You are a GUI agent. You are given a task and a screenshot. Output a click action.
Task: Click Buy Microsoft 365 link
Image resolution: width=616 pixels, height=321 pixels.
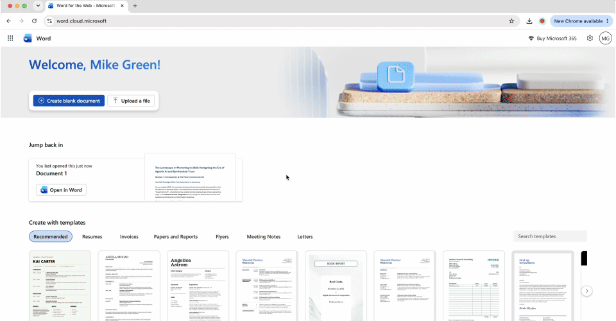pyautogui.click(x=552, y=38)
